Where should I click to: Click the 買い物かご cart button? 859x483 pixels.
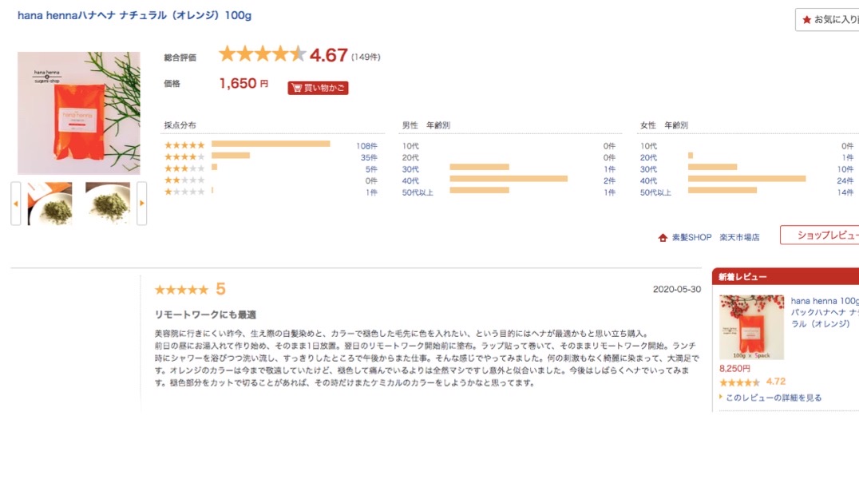pyautogui.click(x=318, y=88)
